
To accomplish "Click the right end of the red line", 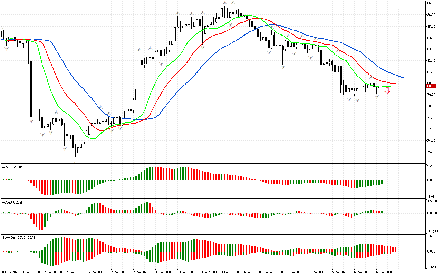I will pos(395,84).
